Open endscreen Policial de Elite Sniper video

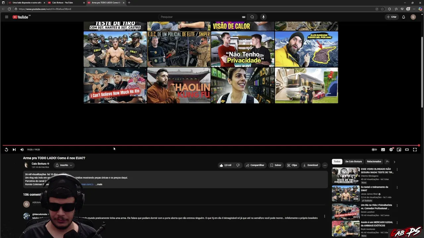pos(179,49)
